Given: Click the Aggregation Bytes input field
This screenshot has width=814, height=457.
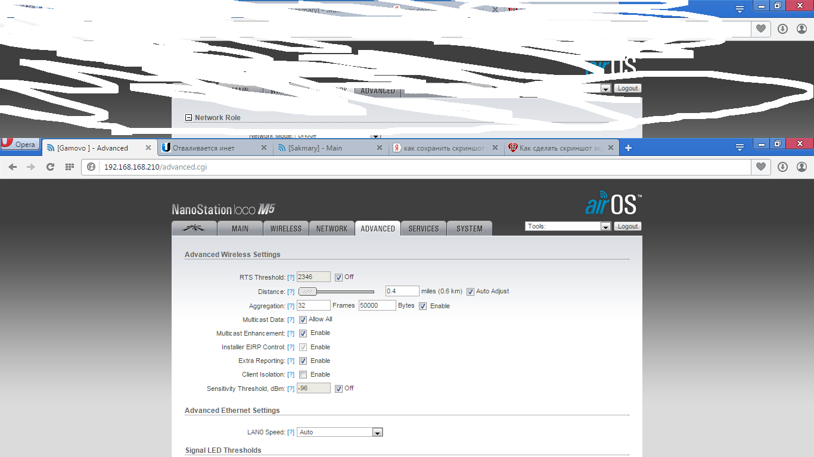Looking at the screenshot, I should 377,305.
